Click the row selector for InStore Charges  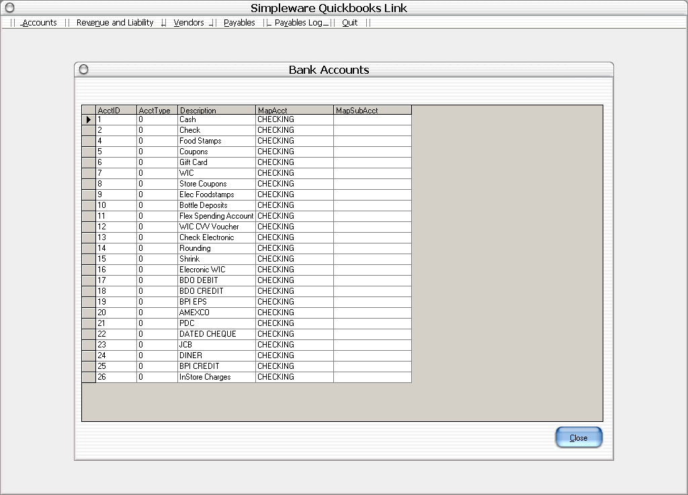point(89,377)
